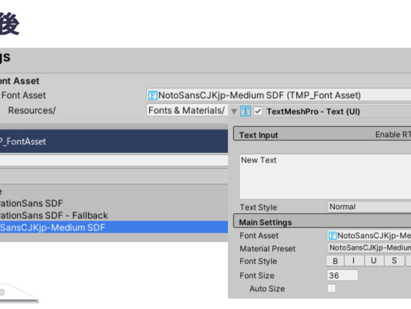Toggle Bold font style button

pos(335,261)
